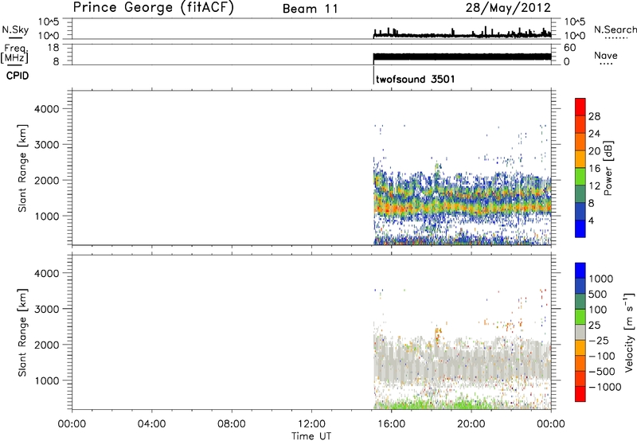The image size is (637, 441).
Task: Click the "1000" tick on the velocity panel
Action: pyautogui.click(x=46, y=381)
